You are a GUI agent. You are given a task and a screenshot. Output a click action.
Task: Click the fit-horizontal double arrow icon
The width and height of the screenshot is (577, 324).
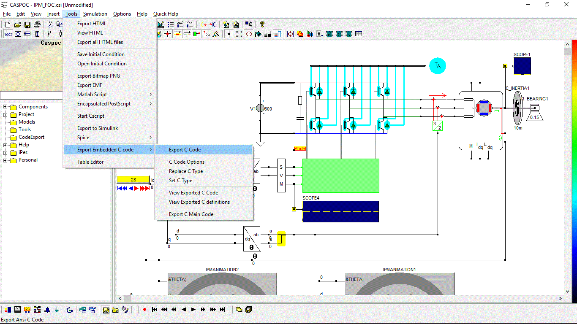point(27,34)
